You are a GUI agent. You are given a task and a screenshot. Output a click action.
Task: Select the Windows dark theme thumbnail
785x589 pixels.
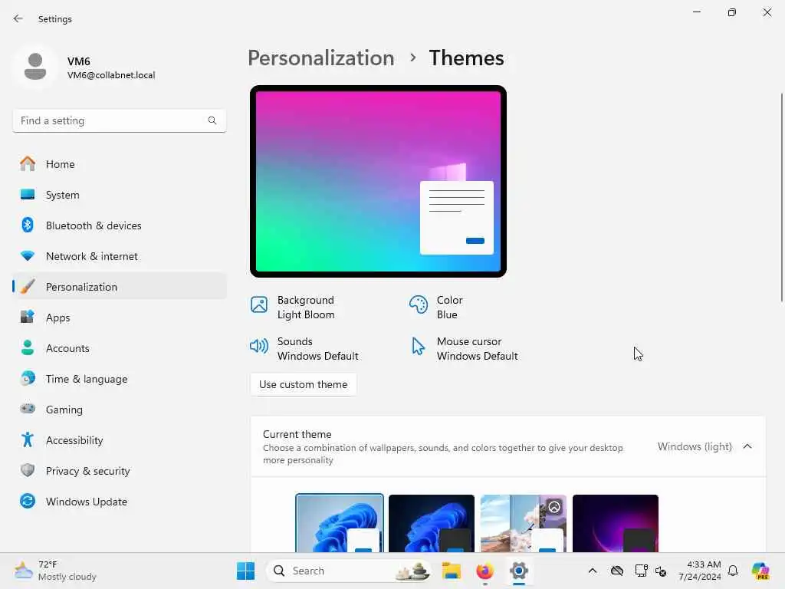[x=432, y=523]
